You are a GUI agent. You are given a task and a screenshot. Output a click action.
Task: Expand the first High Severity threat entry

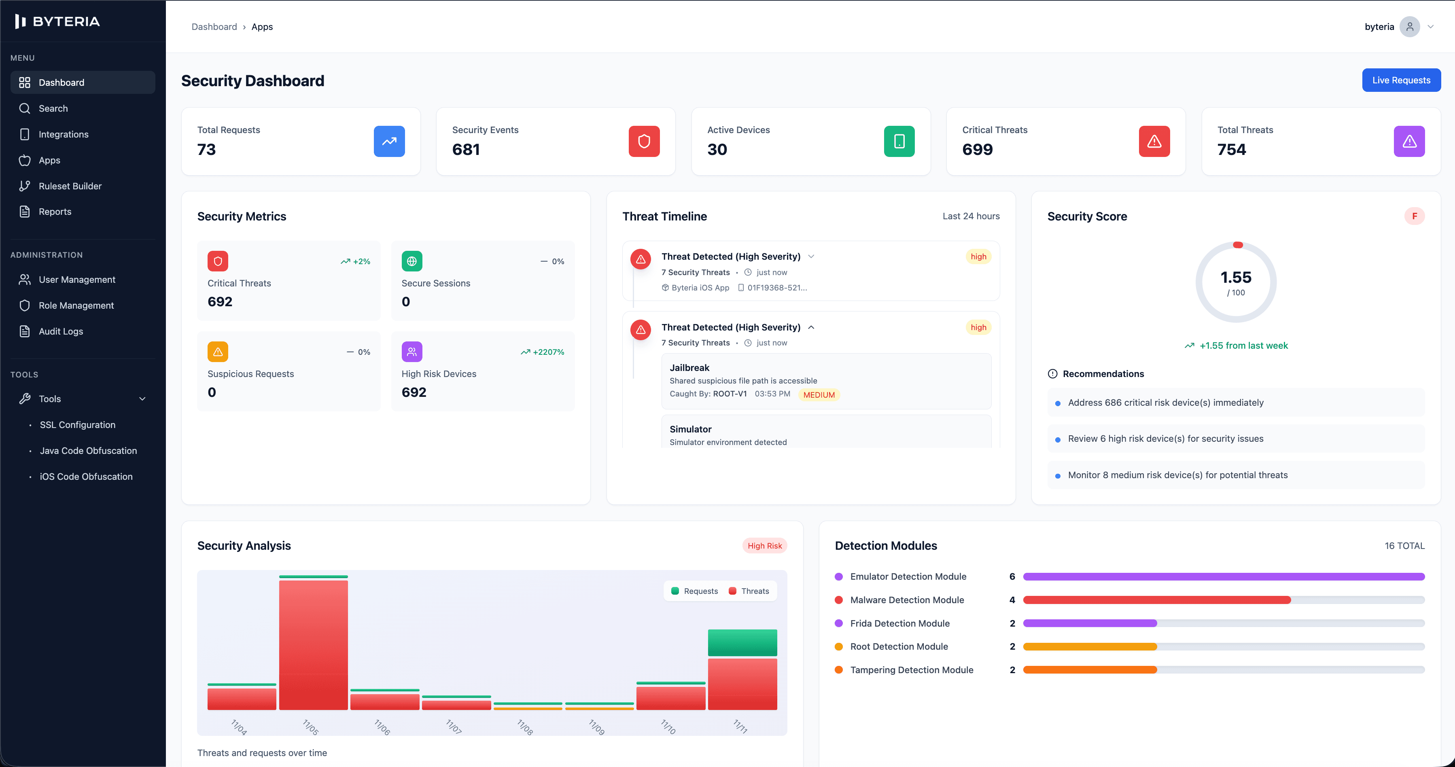click(811, 256)
